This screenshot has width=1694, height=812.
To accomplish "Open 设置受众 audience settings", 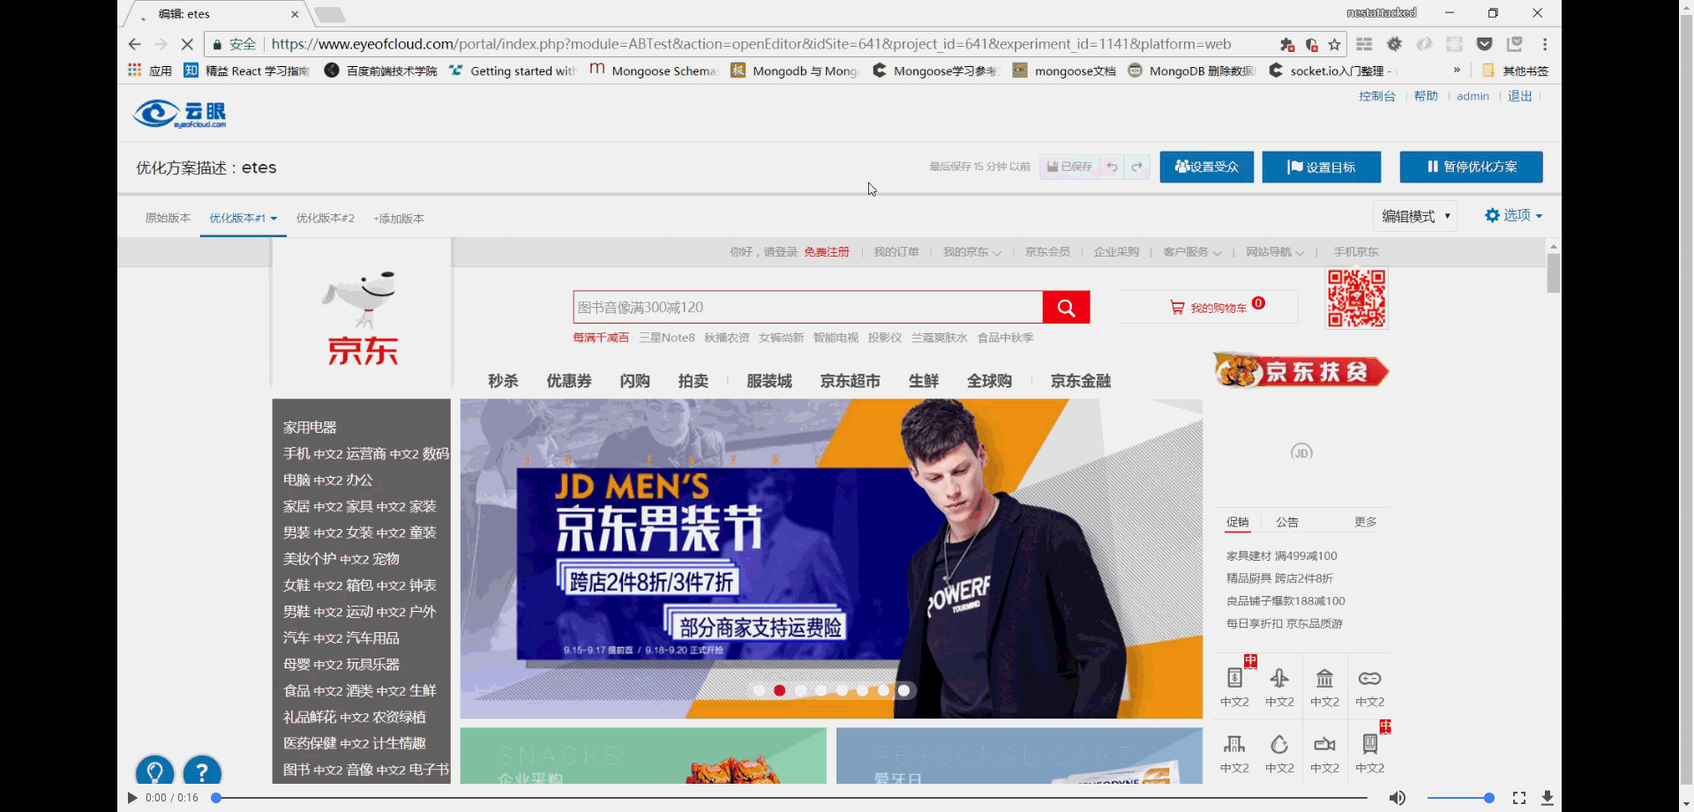I will (x=1206, y=167).
